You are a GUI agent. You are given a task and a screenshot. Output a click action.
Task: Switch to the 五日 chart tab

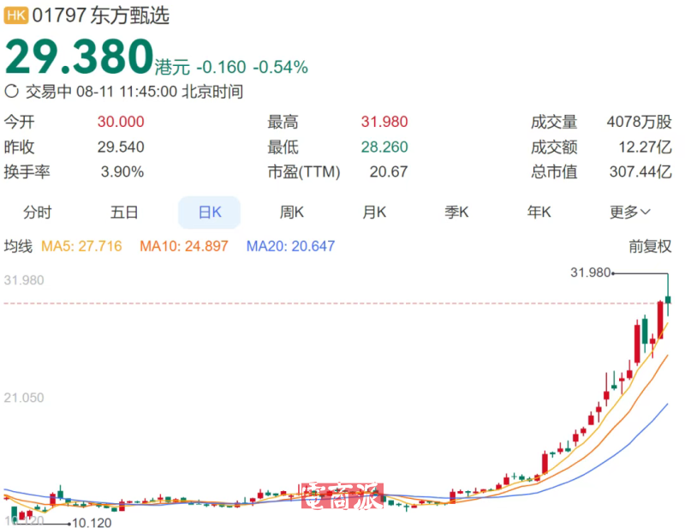(124, 213)
